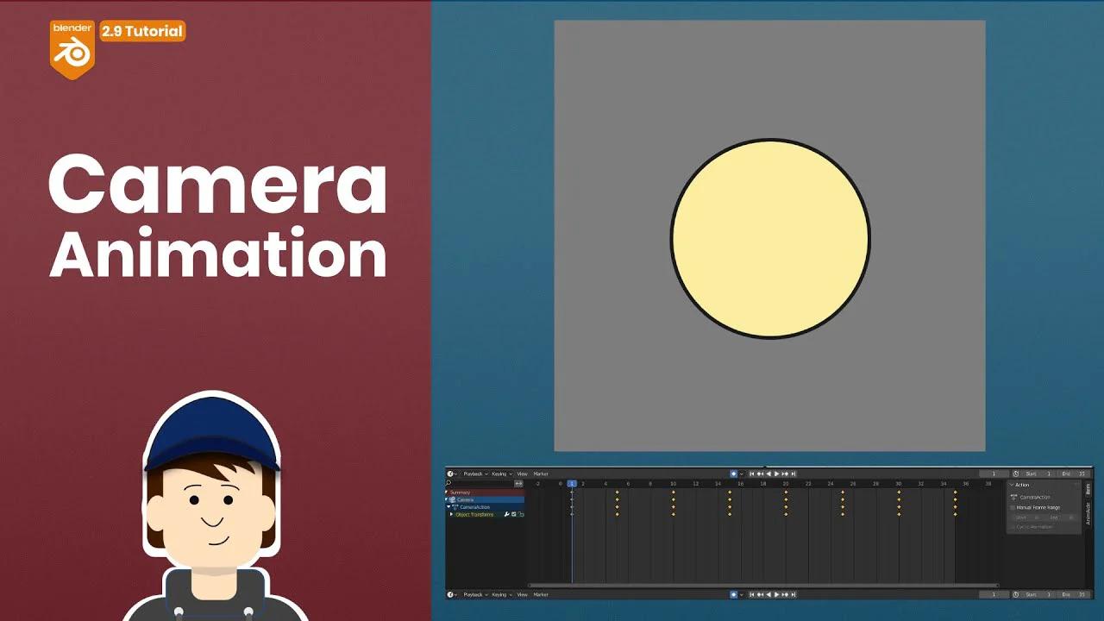The width and height of the screenshot is (1104, 621).
Task: Click the stopwatch icon beside the Start field
Action: [1015, 473]
